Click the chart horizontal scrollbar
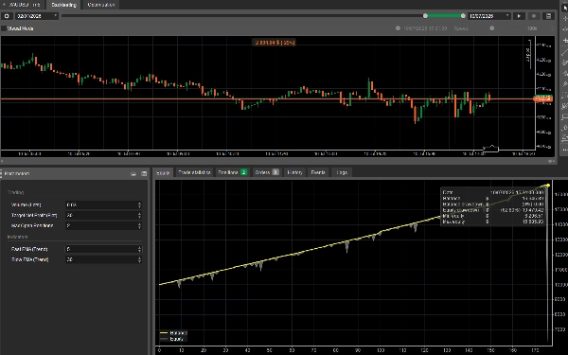 [x=277, y=161]
